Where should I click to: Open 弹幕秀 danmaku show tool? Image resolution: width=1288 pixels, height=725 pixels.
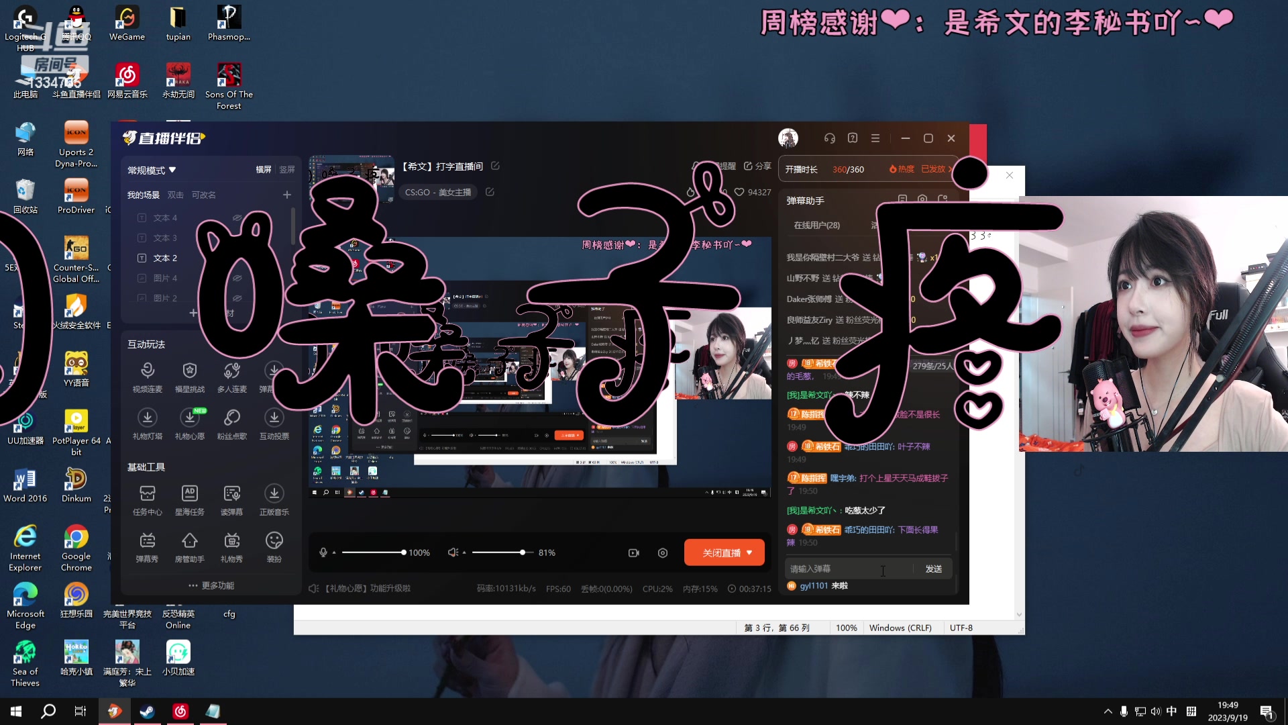[x=147, y=547]
